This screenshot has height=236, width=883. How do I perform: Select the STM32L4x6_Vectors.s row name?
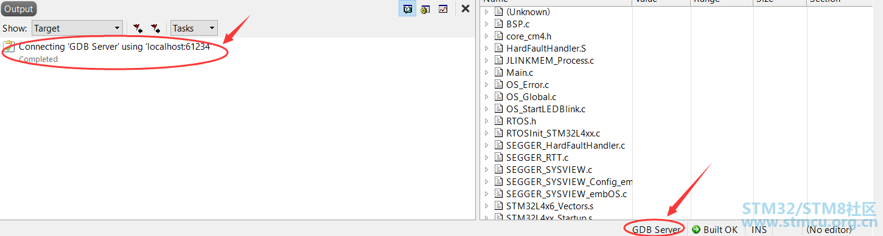click(550, 206)
